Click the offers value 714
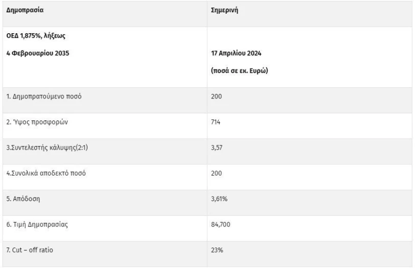This screenshot has width=419, height=268. tap(216, 122)
